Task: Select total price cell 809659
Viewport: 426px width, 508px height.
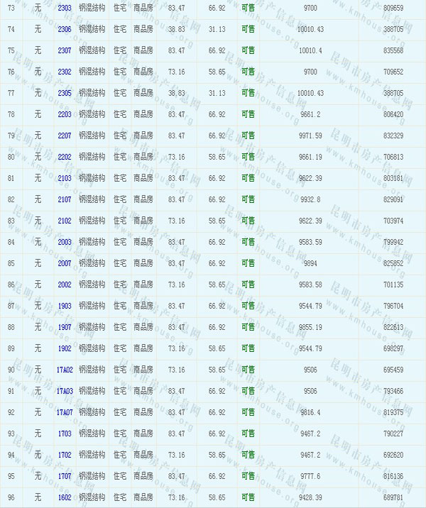Action: [393, 8]
